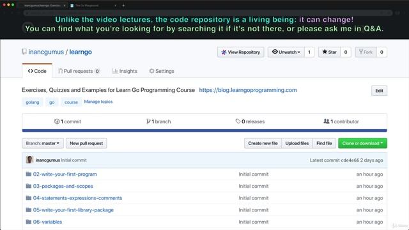Open Initial commit message for 06-variables
409x230 pixels.
254,222
